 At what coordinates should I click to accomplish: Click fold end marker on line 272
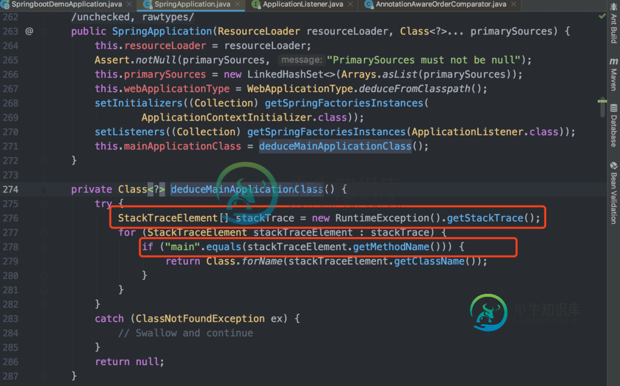(44, 161)
